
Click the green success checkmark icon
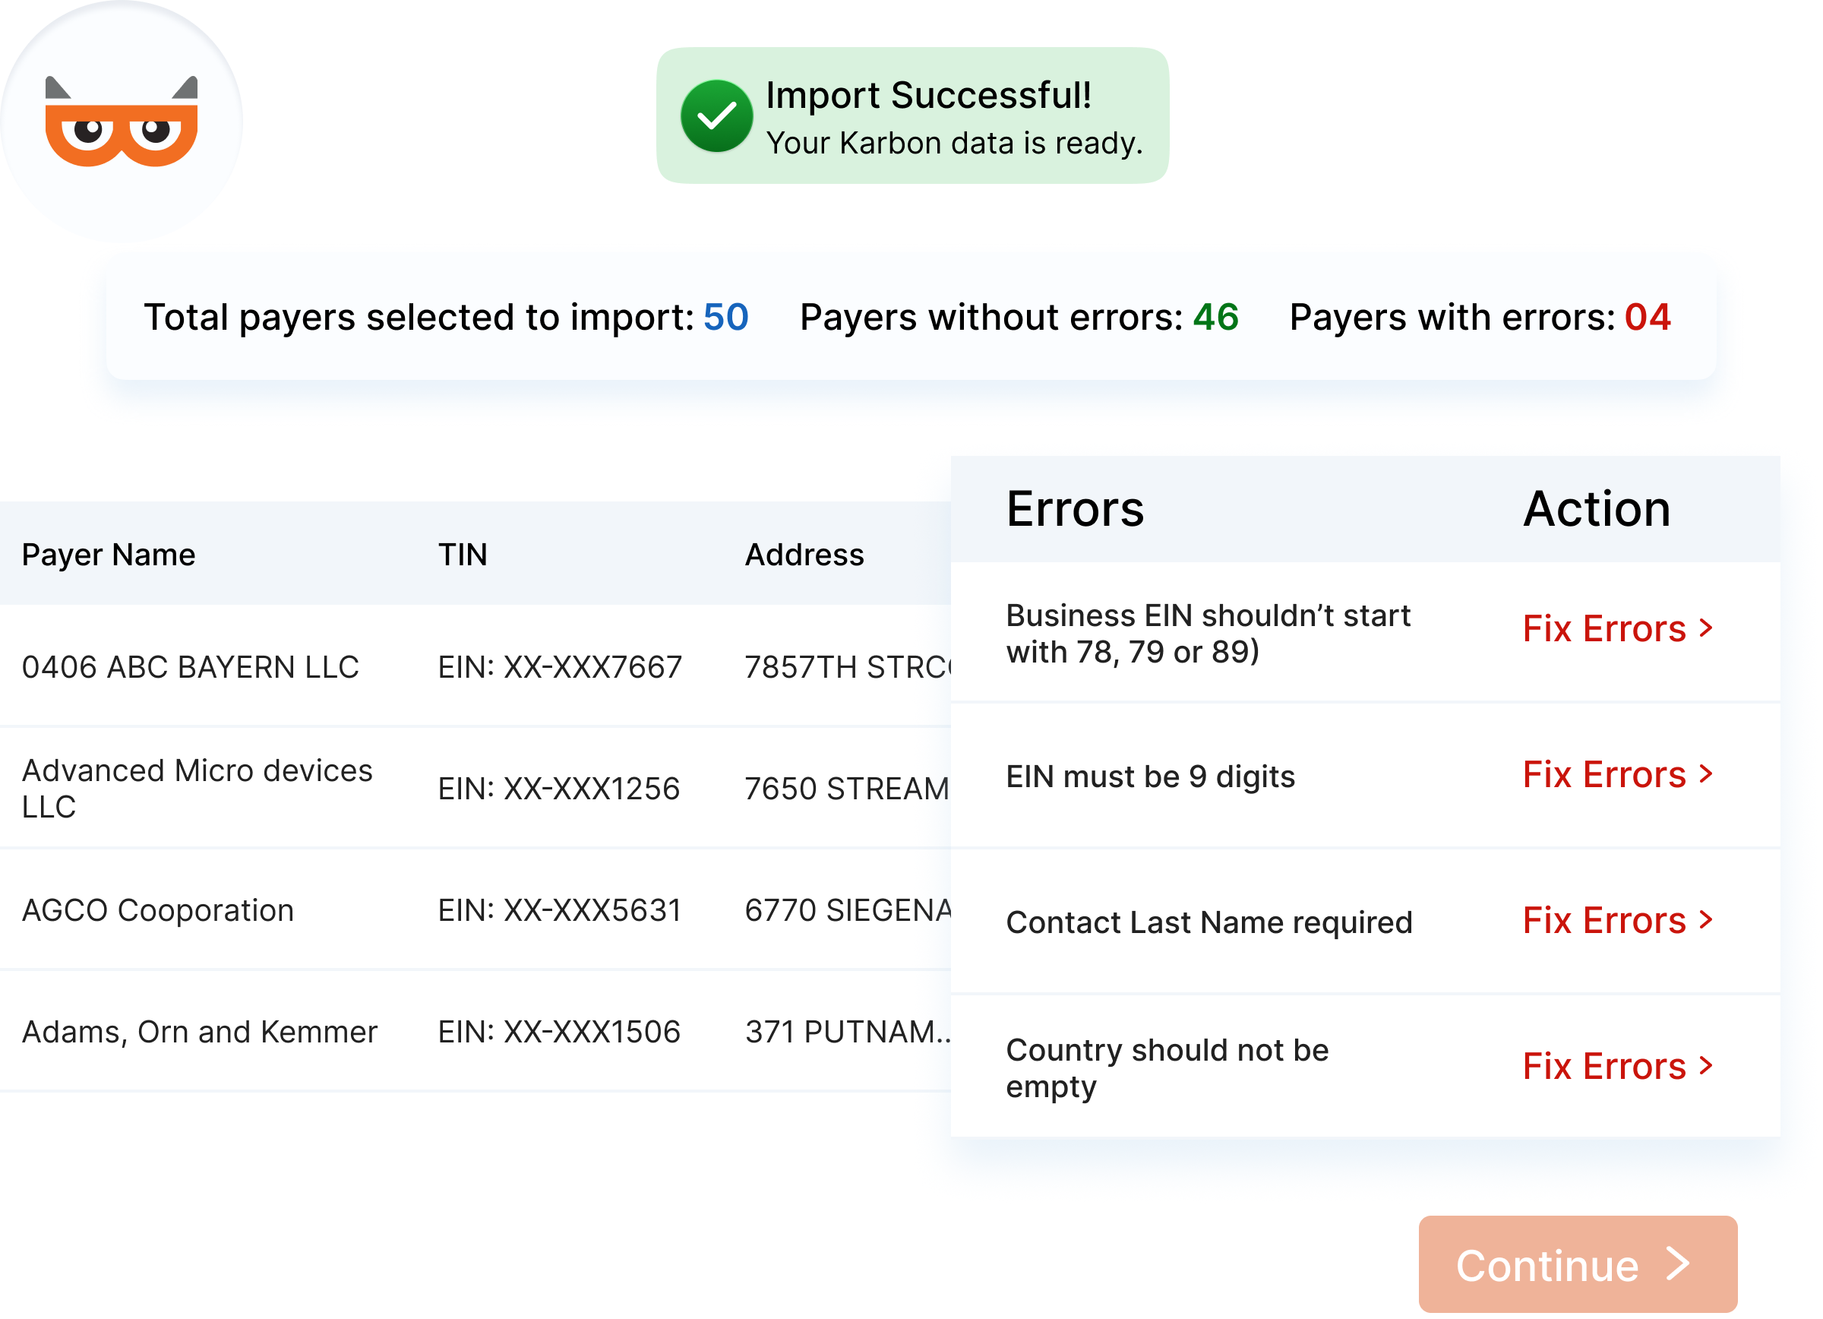tap(716, 116)
